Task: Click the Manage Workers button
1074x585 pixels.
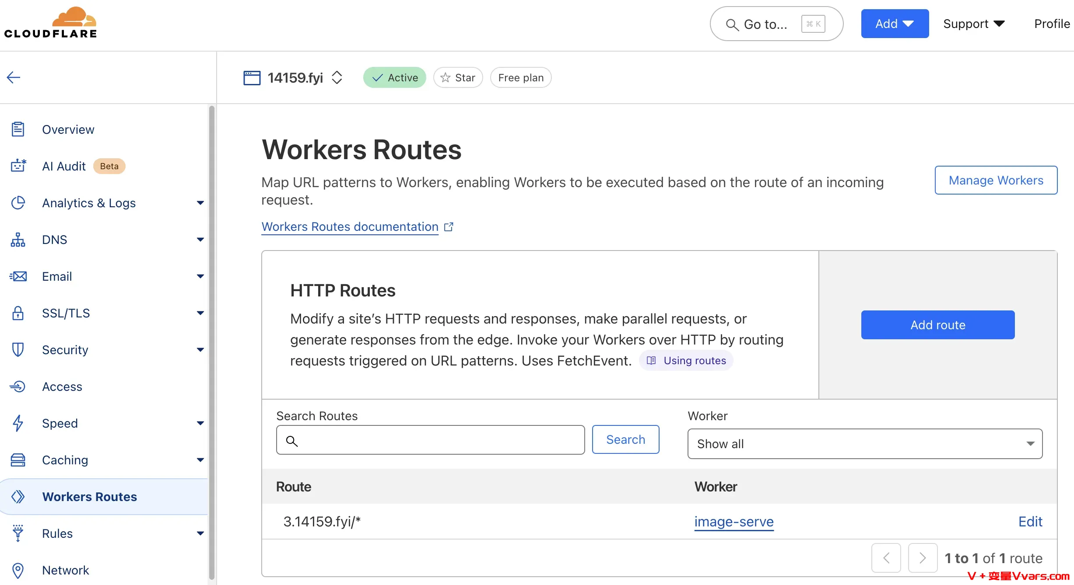Action: [x=996, y=180]
